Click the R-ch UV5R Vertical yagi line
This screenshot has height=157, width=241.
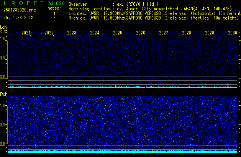click(154, 18)
